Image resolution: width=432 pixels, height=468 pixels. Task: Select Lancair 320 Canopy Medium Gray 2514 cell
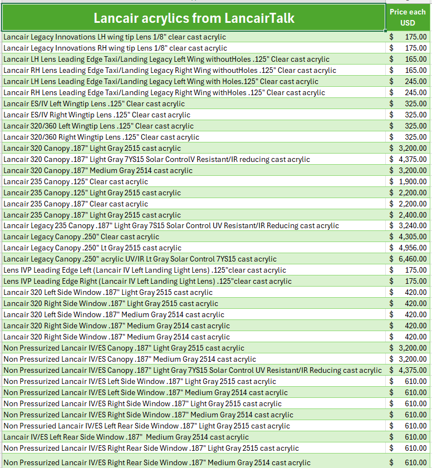tap(98, 171)
